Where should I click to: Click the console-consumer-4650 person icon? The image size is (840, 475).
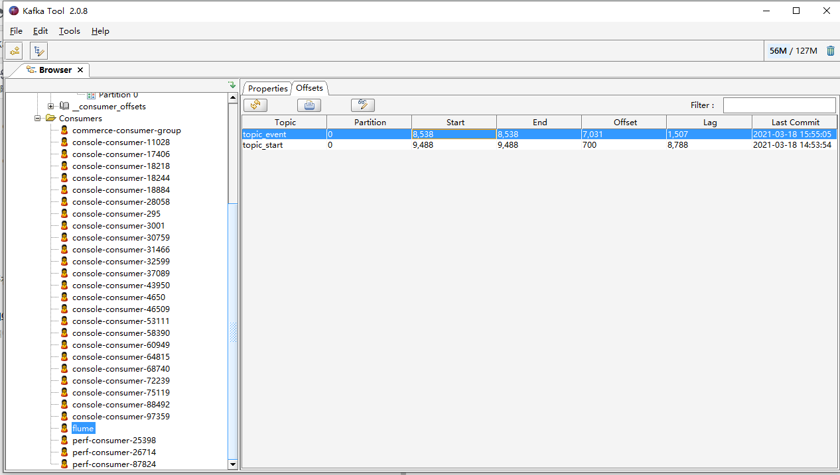pos(64,297)
